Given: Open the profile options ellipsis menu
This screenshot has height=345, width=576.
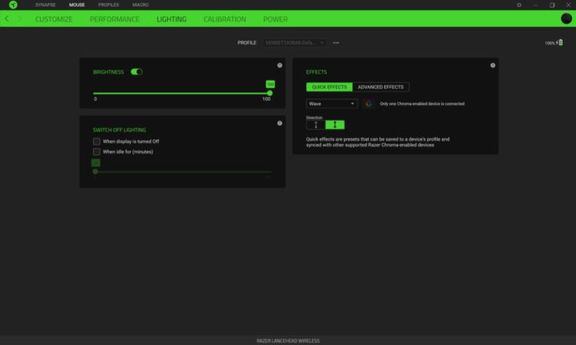Looking at the screenshot, I should pyautogui.click(x=336, y=43).
